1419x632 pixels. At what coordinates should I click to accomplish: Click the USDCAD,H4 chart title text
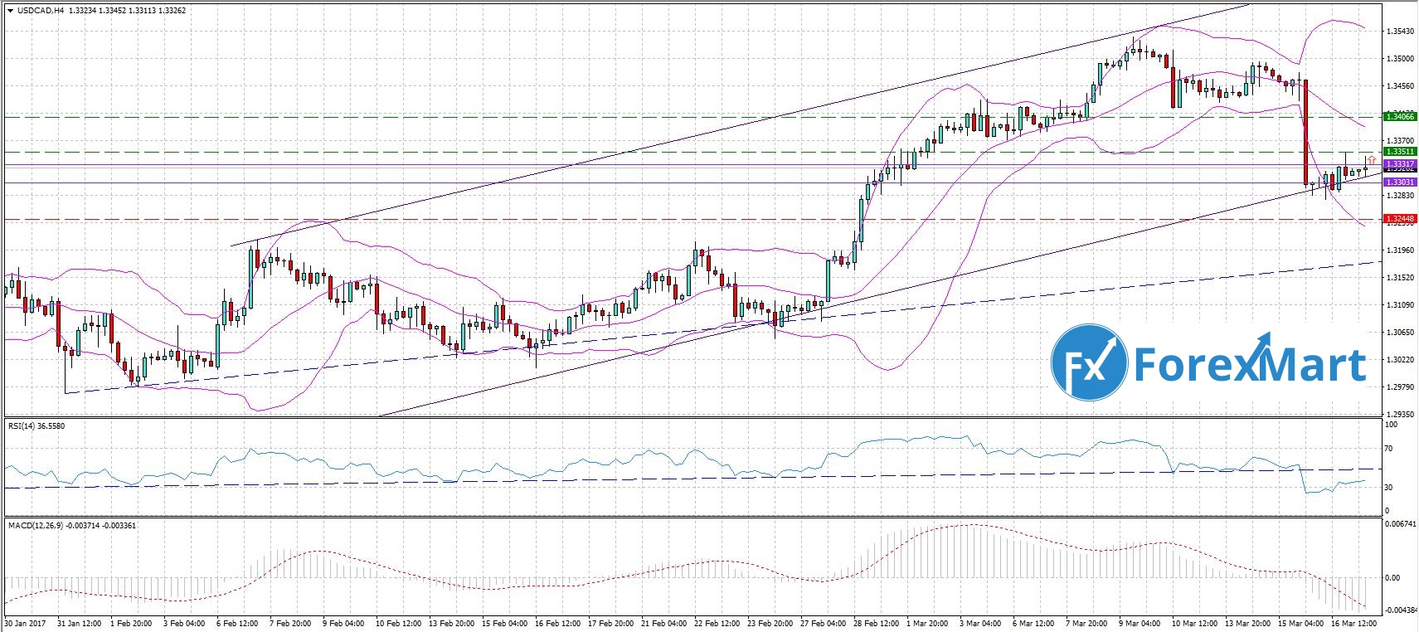41,11
